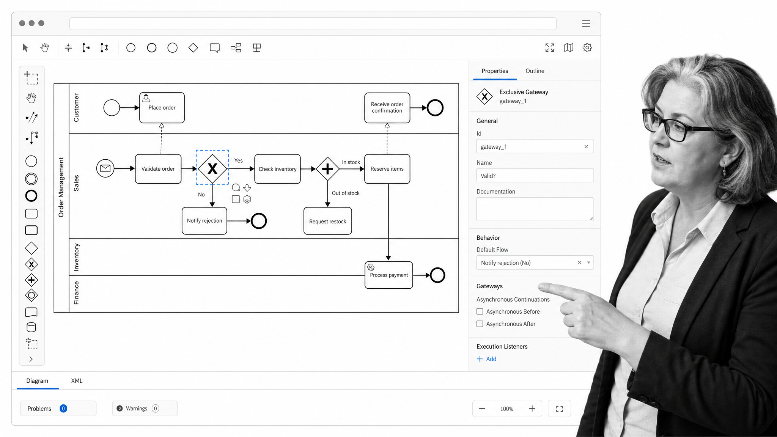Zoom in with the plus button
This screenshot has height=437, width=777.
(x=532, y=409)
